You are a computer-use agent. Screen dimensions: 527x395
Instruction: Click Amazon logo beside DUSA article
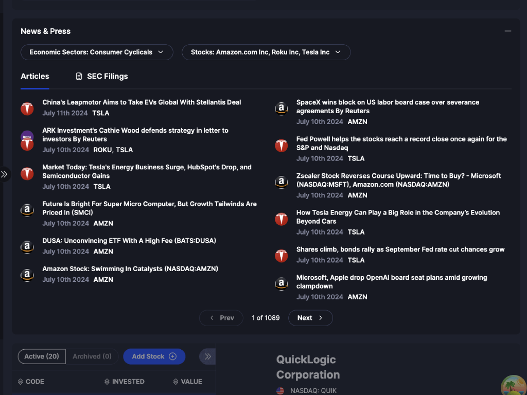point(27,247)
